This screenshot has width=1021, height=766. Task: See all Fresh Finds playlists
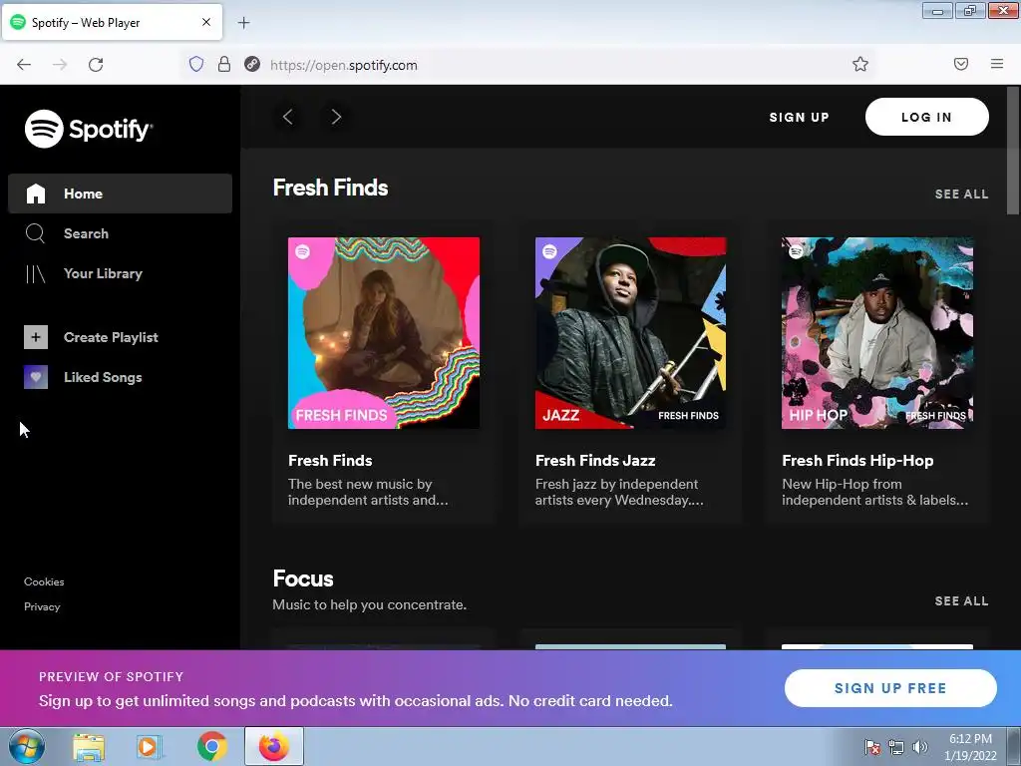[x=961, y=194]
